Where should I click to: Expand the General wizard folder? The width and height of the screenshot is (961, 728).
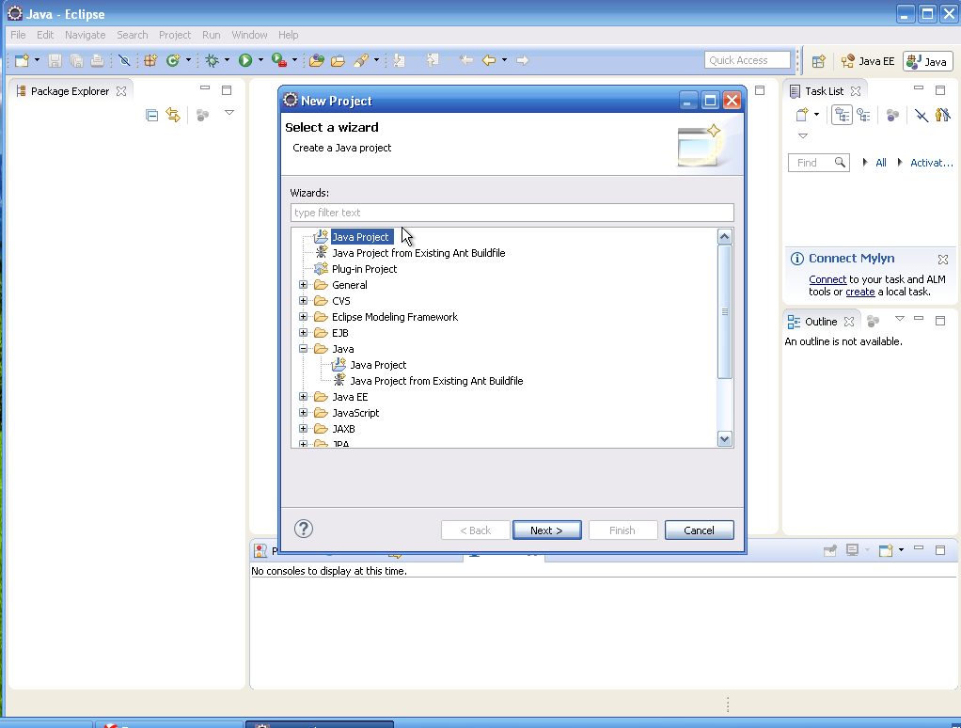click(x=303, y=285)
